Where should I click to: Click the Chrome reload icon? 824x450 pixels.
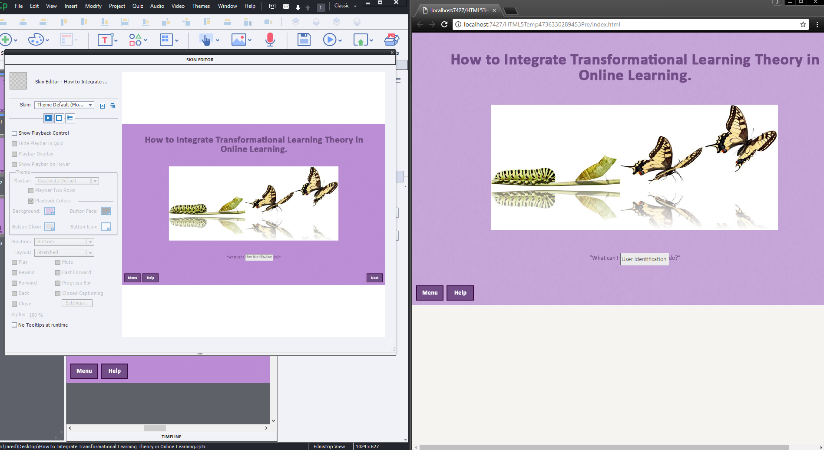444,24
